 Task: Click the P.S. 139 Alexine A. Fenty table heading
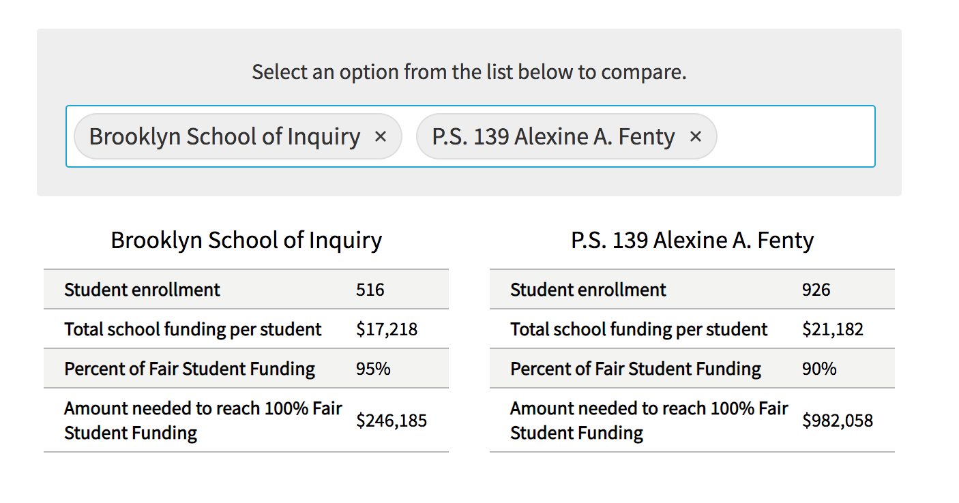coord(692,241)
